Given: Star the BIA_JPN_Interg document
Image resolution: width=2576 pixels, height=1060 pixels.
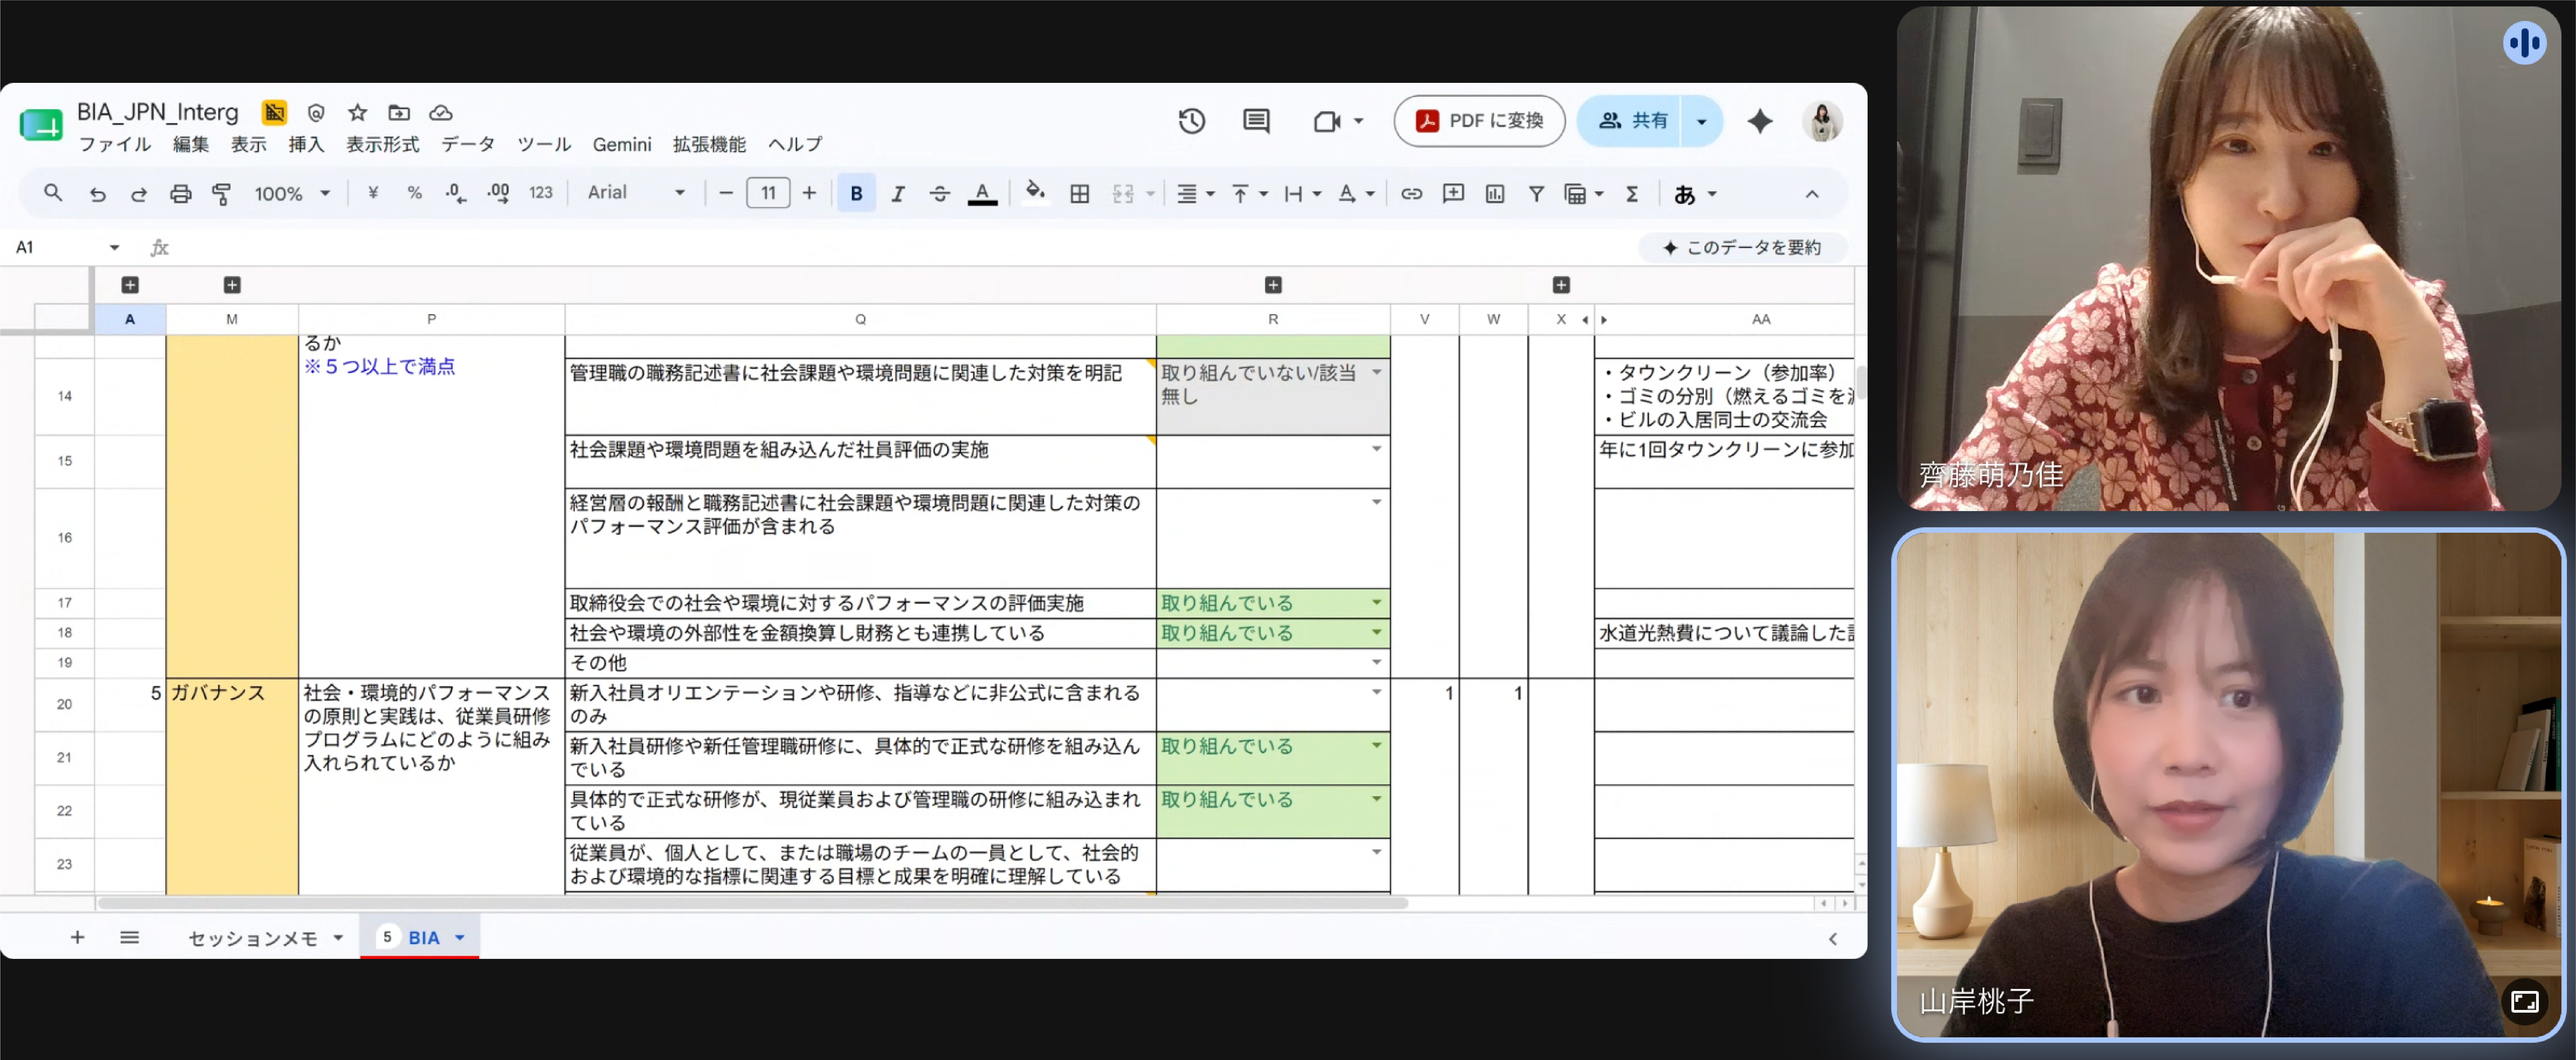Looking at the screenshot, I should (357, 113).
